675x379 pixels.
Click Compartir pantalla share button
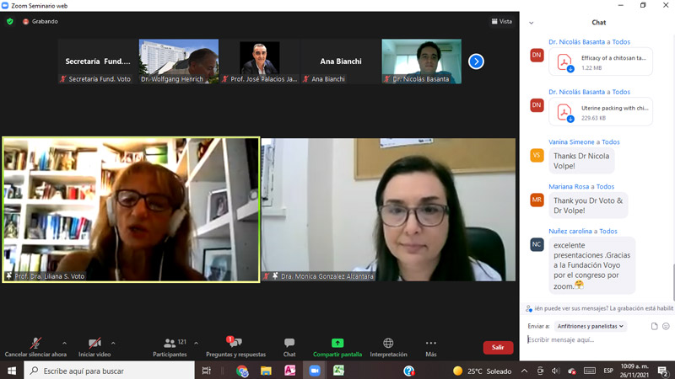point(337,347)
